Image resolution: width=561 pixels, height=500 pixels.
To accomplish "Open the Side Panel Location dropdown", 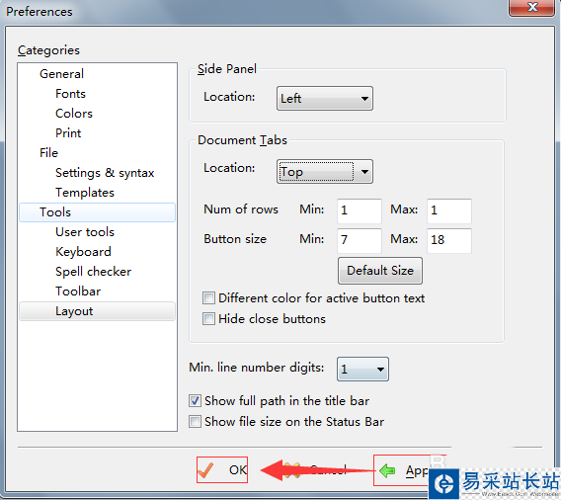I will (325, 98).
